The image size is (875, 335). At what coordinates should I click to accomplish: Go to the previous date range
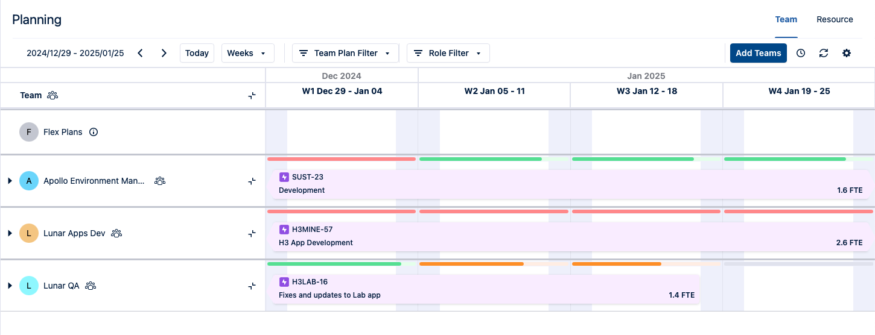[x=140, y=53]
